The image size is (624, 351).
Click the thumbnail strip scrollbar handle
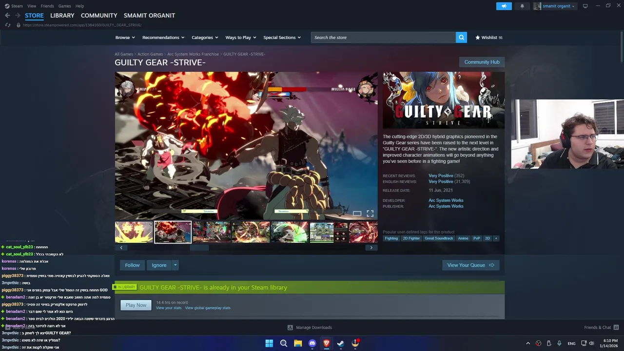[199, 248]
